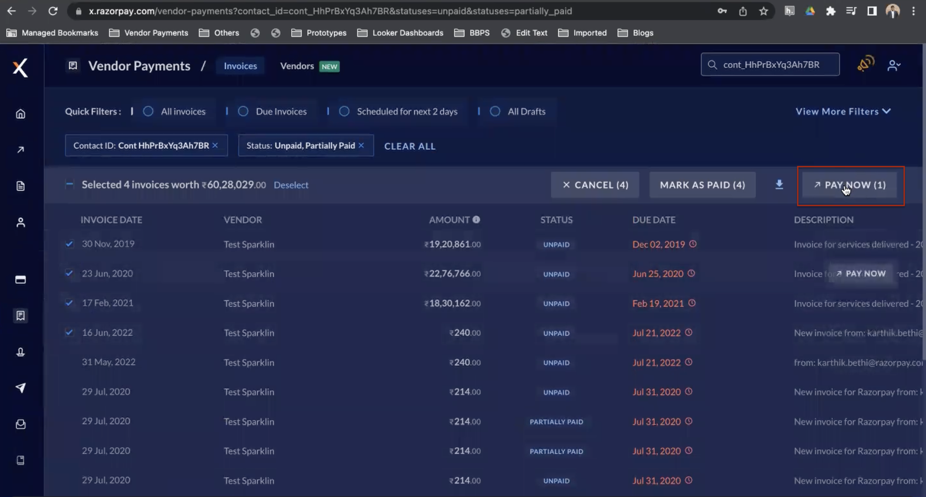Click the search field with cont_HhPrBxYq3Ah7BR
The image size is (926, 497).
(770, 64)
